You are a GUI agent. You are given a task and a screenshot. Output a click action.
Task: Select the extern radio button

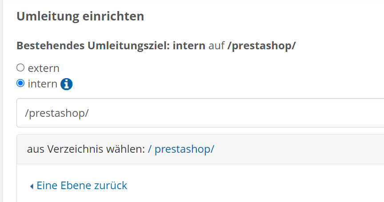[x=20, y=68]
